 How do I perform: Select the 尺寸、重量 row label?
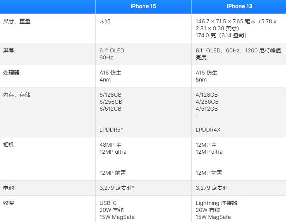(x=17, y=21)
